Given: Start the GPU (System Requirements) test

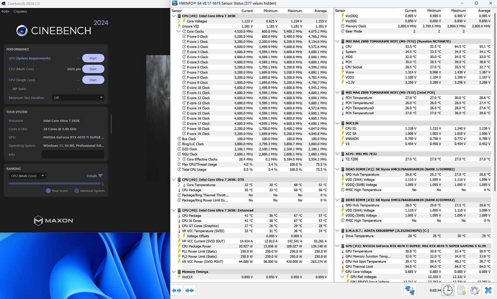Looking at the screenshot, I should click(x=93, y=58).
